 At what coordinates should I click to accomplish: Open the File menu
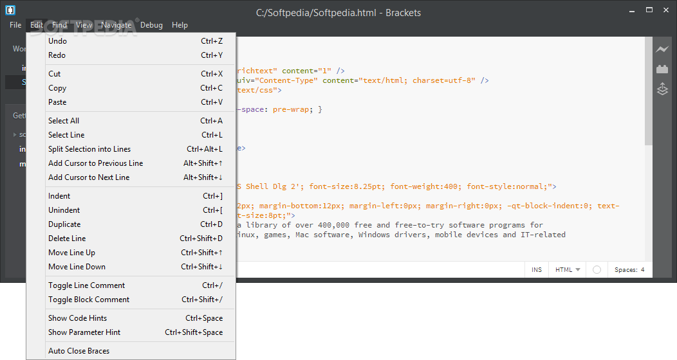point(15,25)
